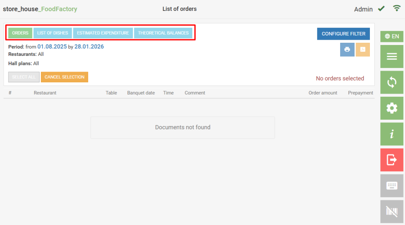Click the Order amount column header
The width and height of the screenshot is (405, 225).
323,93
